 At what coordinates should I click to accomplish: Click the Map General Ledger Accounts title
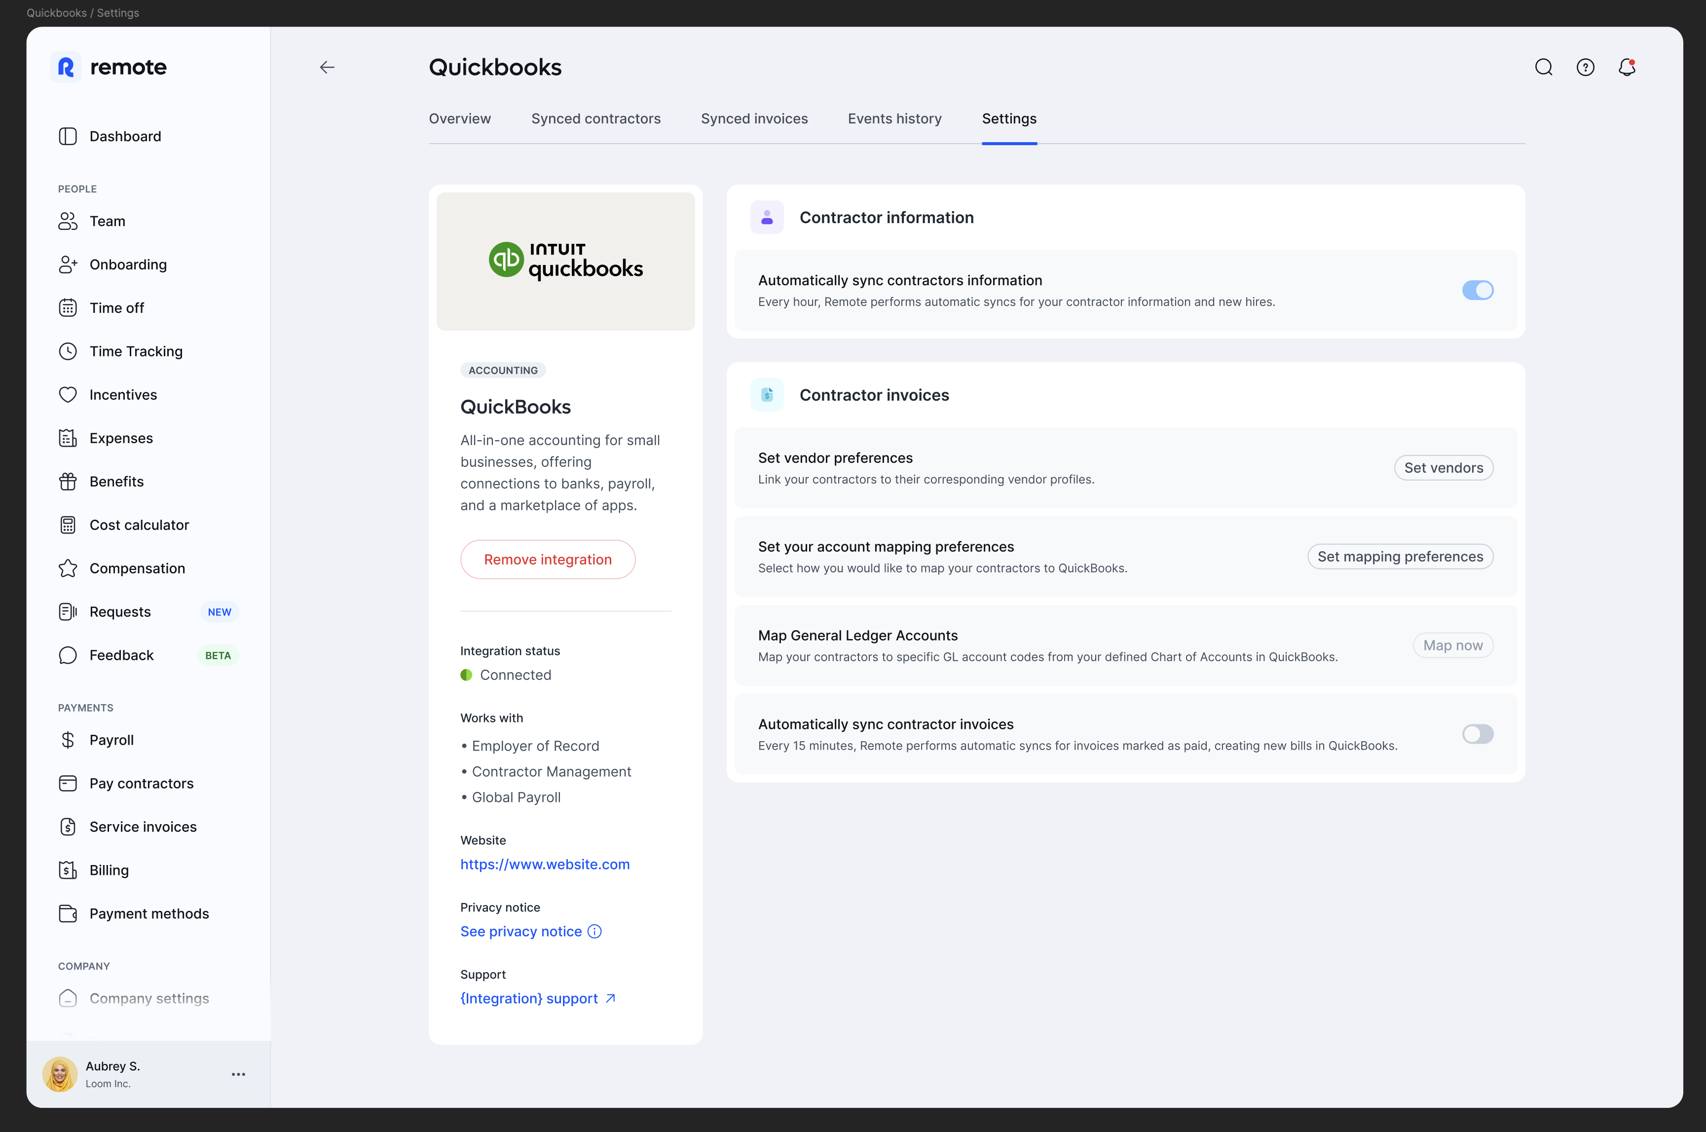(x=857, y=635)
